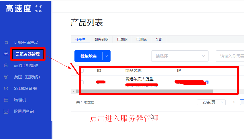Open IP黑洞查询 menu item
The height and width of the screenshot is (139, 244).
point(24,111)
